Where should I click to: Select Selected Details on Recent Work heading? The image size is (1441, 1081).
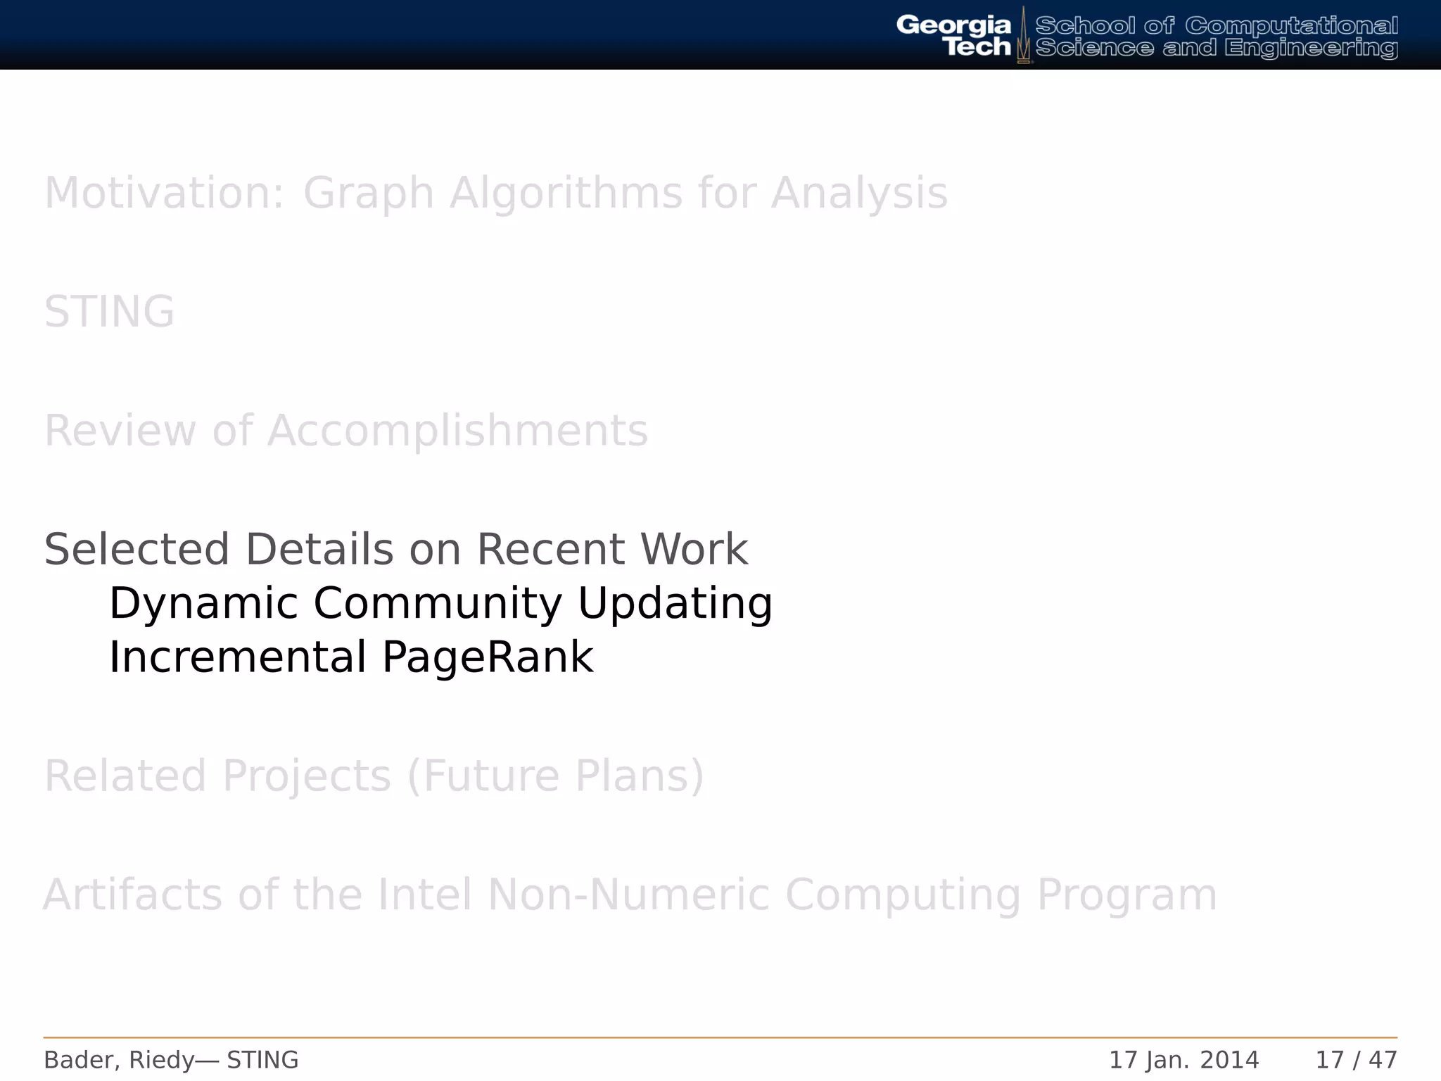pos(396,549)
